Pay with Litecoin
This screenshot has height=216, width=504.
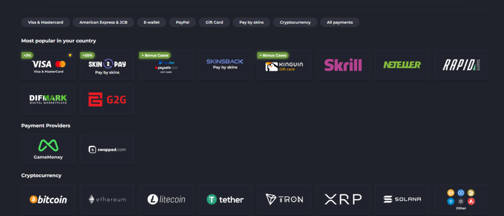pyautogui.click(x=166, y=199)
